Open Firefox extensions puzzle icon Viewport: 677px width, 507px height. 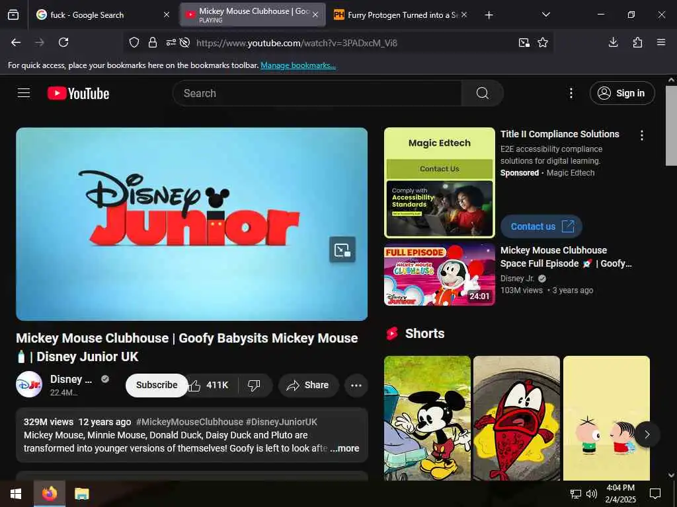coord(637,42)
